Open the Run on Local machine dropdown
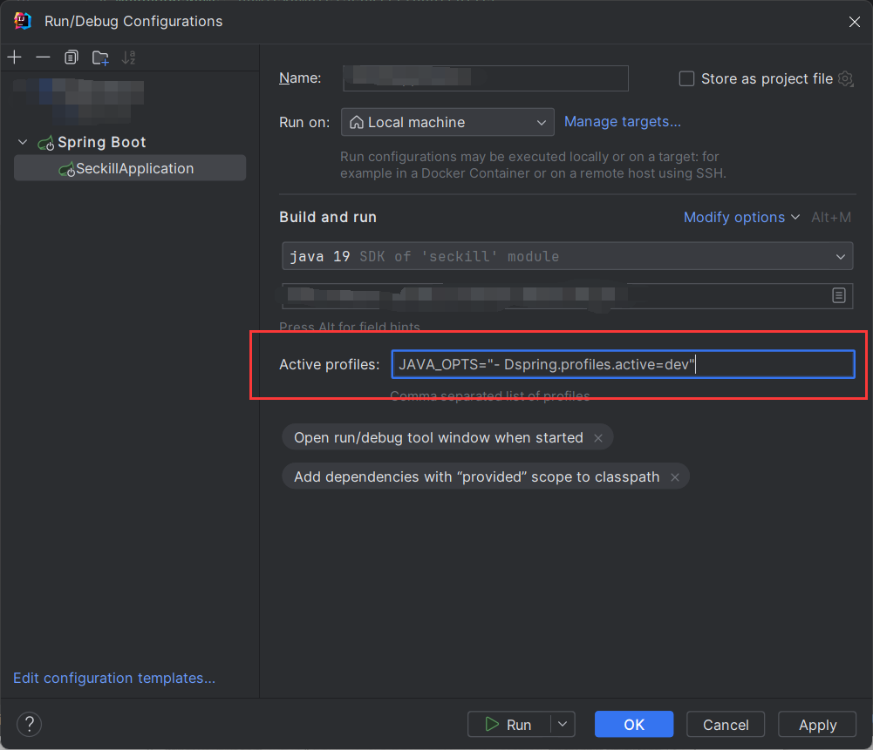The height and width of the screenshot is (750, 873). click(447, 122)
